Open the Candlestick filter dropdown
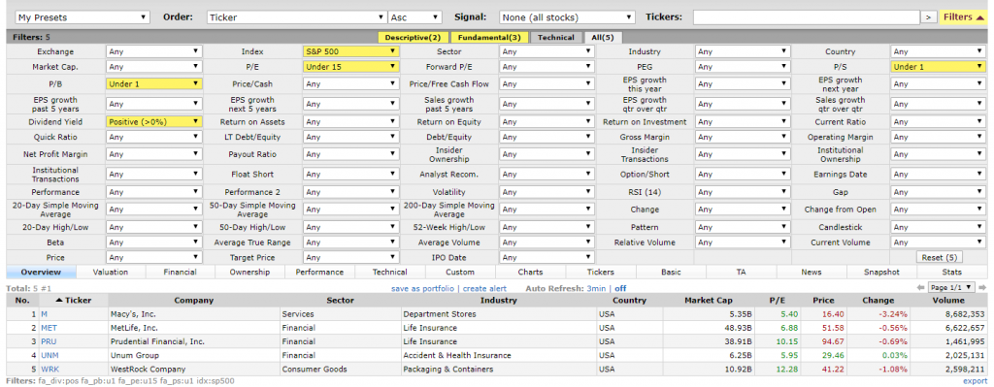The image size is (994, 387). pos(939,227)
